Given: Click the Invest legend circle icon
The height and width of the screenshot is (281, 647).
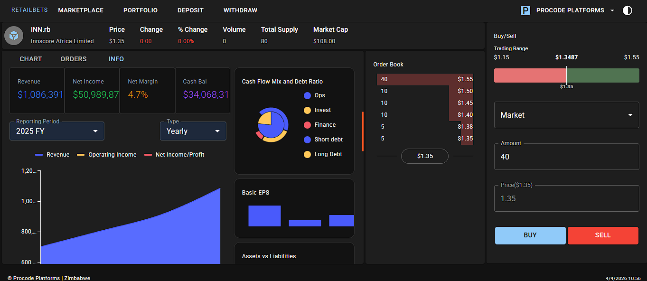Looking at the screenshot, I should [307, 110].
